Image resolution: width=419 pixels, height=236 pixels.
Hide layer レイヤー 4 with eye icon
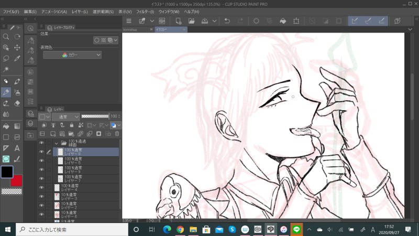point(41,188)
